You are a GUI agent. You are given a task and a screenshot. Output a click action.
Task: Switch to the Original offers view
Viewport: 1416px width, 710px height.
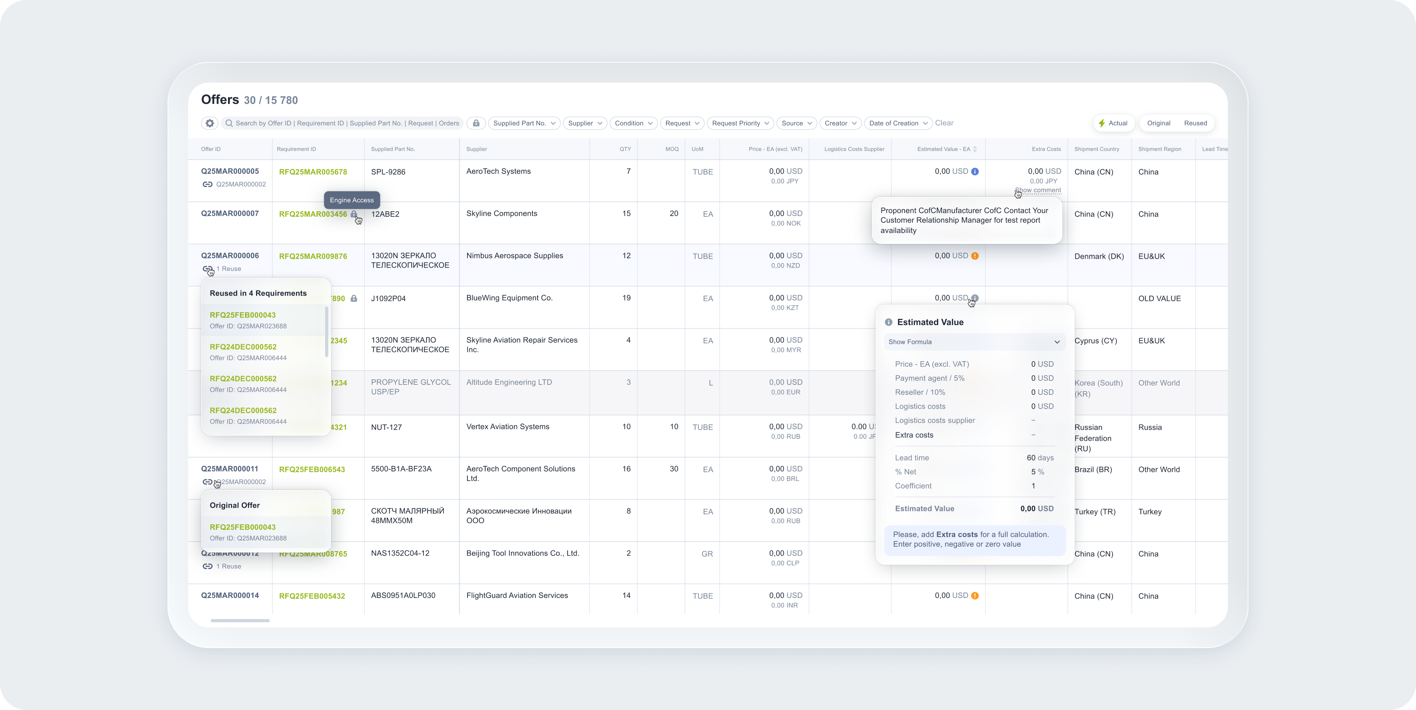(1158, 123)
